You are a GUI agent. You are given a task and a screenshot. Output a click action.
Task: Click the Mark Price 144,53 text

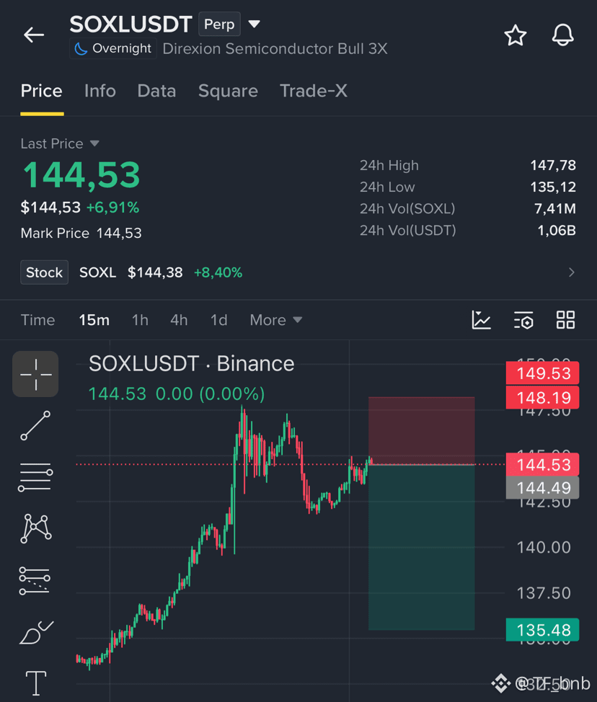[x=81, y=234]
